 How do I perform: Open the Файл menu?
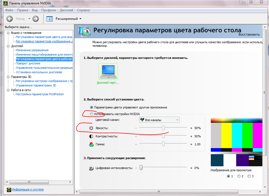click(9, 10)
